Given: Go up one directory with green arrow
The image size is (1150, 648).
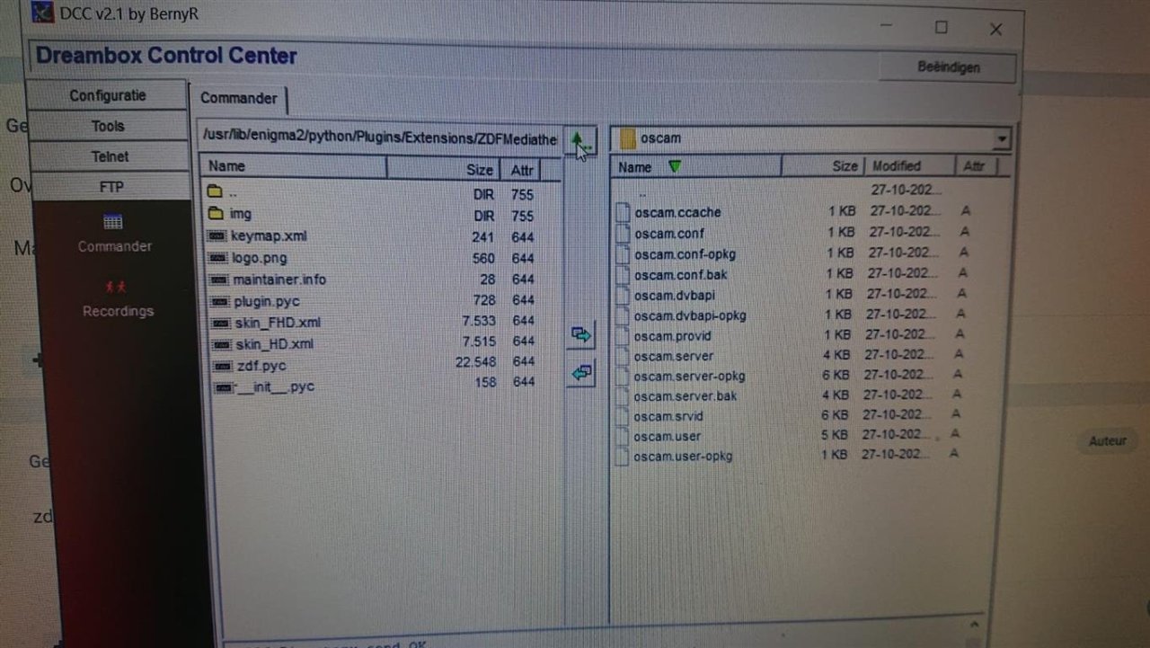Looking at the screenshot, I should click(x=581, y=140).
